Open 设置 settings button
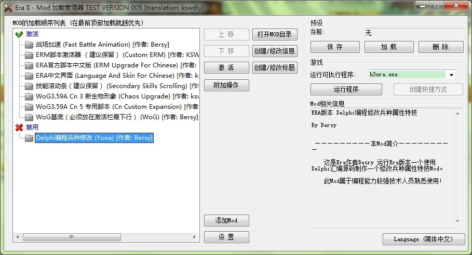472x255 pixels. pos(226,237)
